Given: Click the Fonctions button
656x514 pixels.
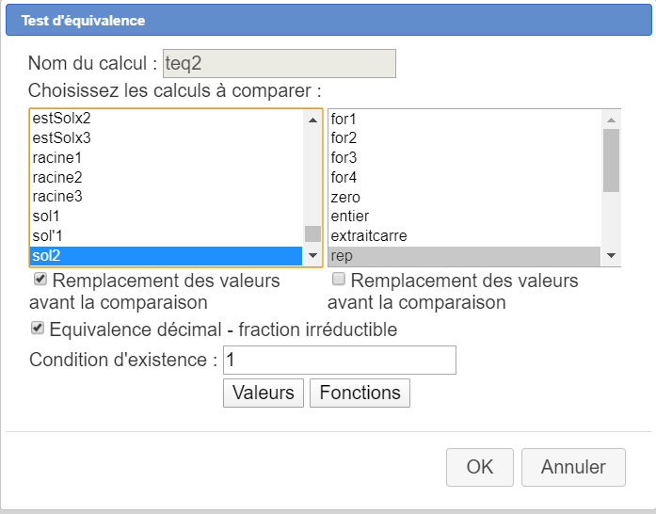Looking at the screenshot, I should (x=360, y=393).
